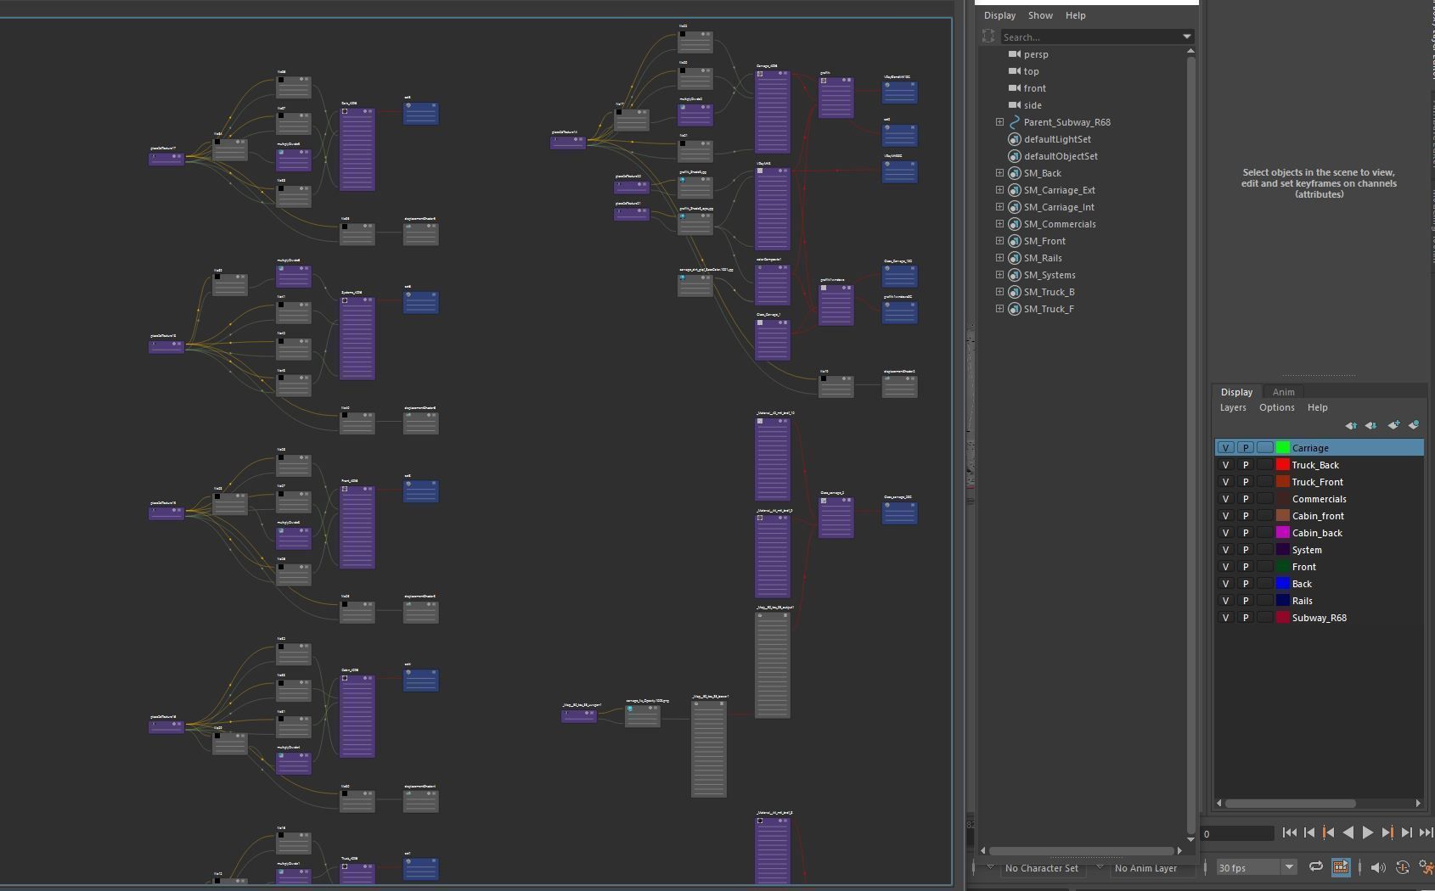Move selected layer up with arrow icon

(x=1351, y=425)
